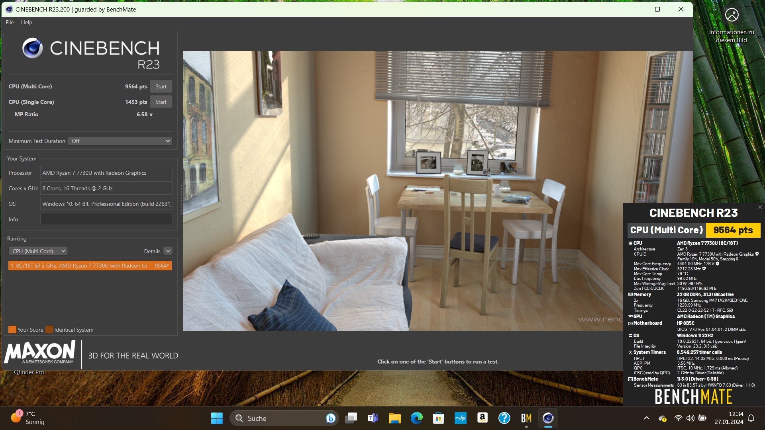Click the BenchMate 9564 pts score badge

click(x=733, y=230)
